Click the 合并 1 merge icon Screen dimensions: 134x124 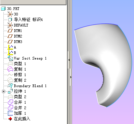(x=10, y=102)
